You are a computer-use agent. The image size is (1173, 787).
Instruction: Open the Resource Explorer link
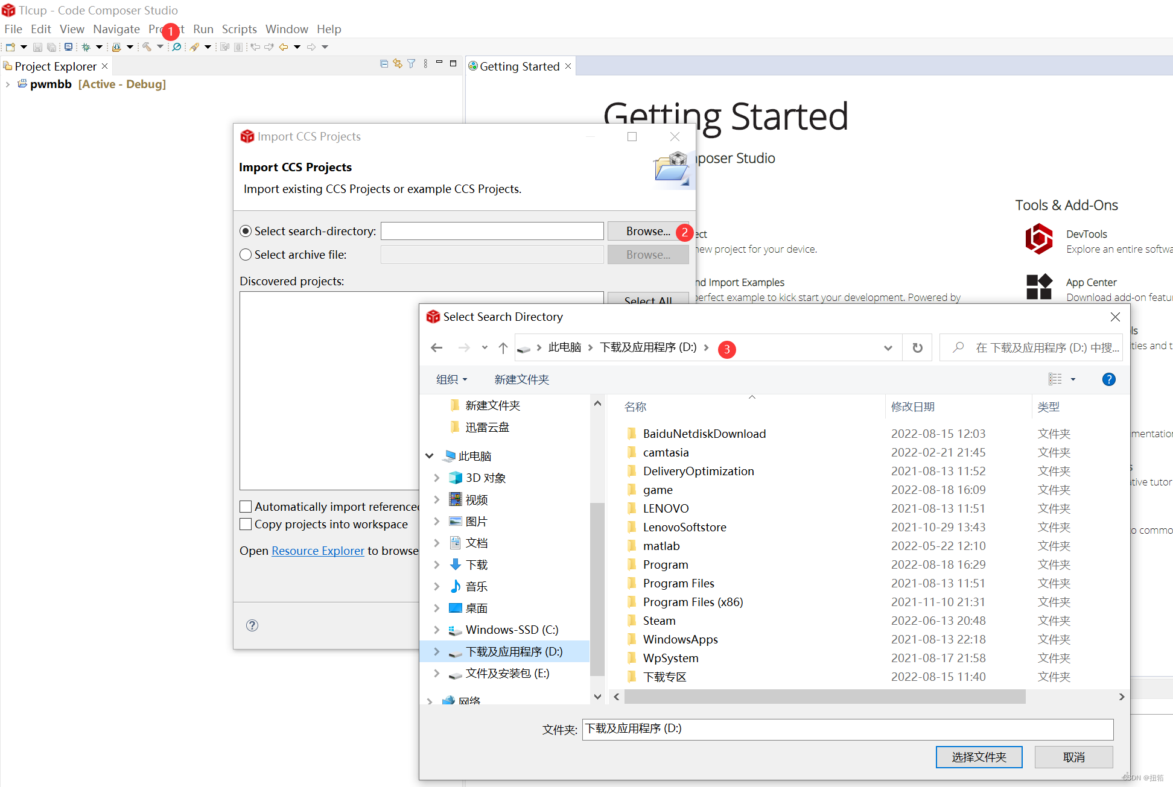tap(317, 551)
